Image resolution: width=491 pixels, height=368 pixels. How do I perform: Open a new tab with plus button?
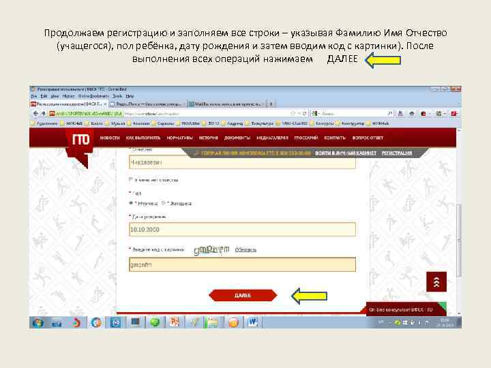tap(271, 104)
